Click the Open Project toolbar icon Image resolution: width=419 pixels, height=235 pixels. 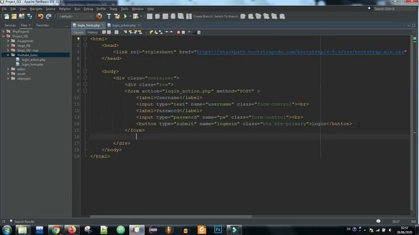[x=22, y=16]
